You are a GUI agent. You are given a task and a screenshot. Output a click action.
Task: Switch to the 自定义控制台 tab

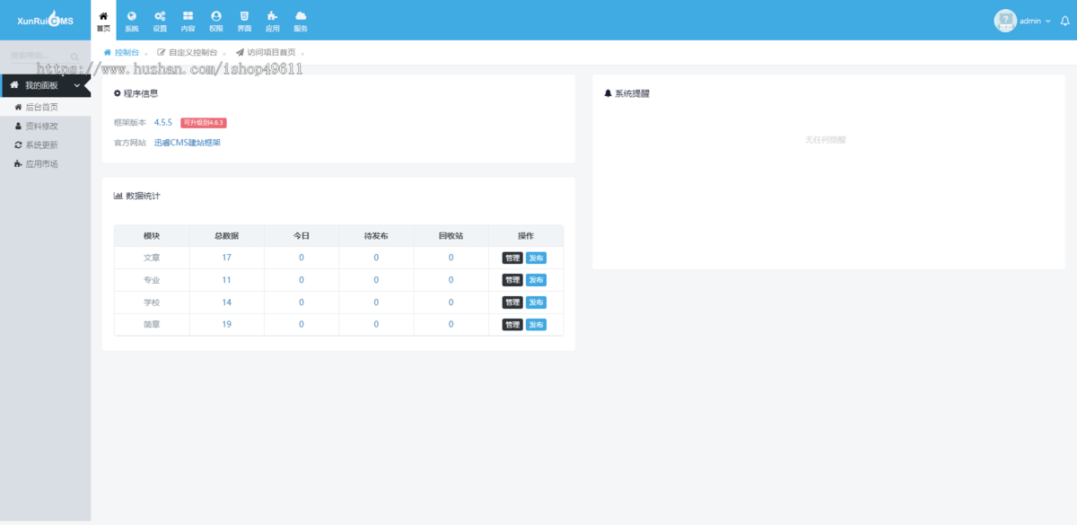(x=188, y=53)
